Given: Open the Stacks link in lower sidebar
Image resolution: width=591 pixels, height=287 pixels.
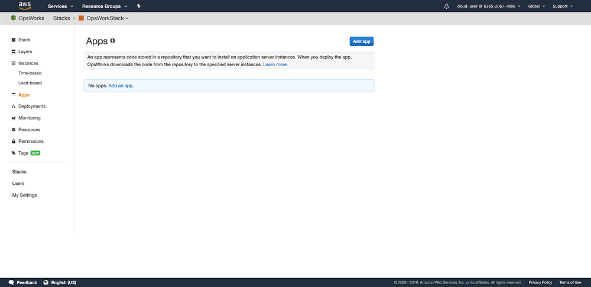Looking at the screenshot, I should 20,172.
